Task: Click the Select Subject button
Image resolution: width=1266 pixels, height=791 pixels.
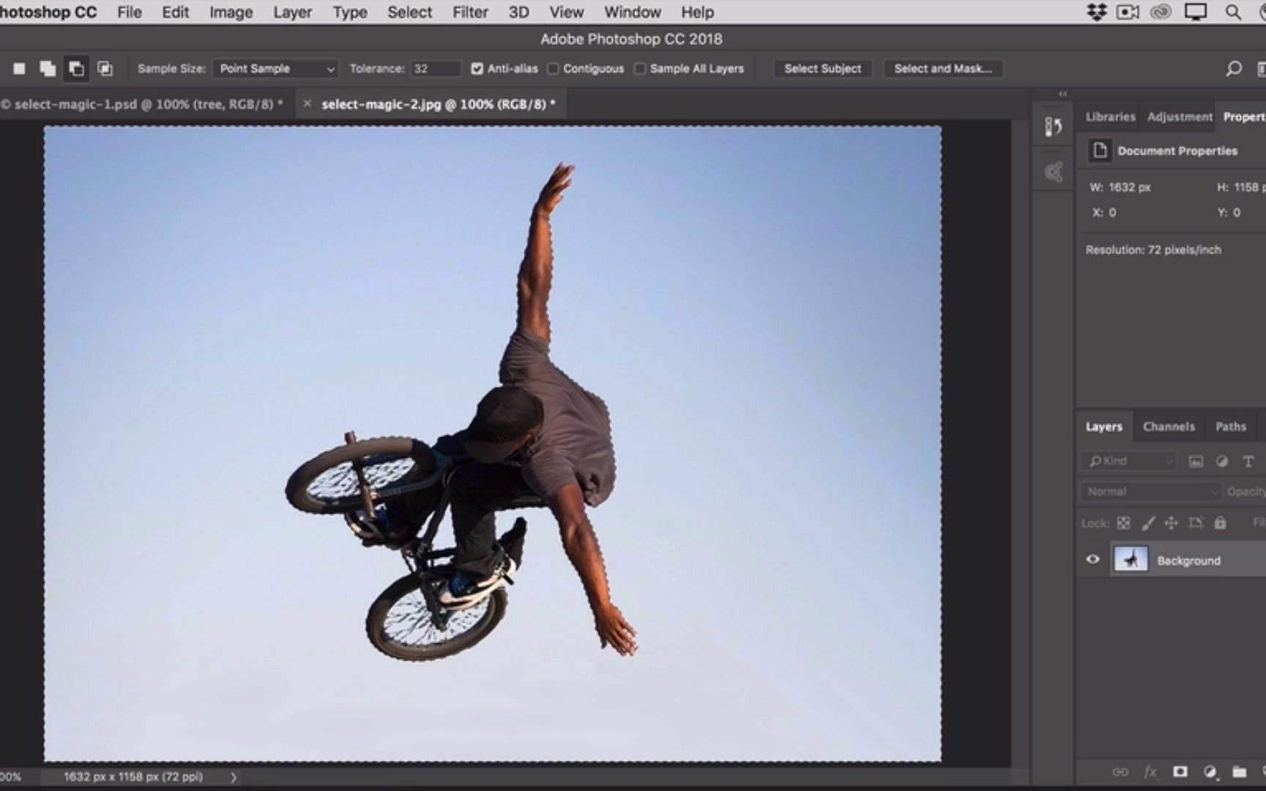Action: [x=822, y=68]
